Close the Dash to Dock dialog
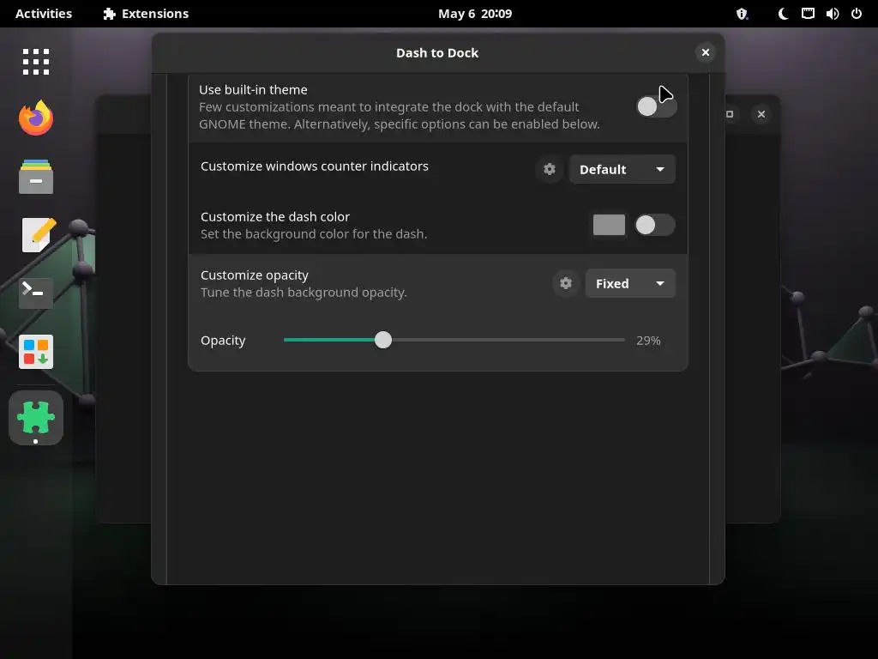 pyautogui.click(x=705, y=52)
